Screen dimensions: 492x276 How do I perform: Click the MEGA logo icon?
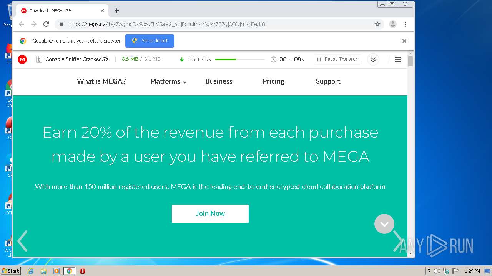tap(22, 59)
